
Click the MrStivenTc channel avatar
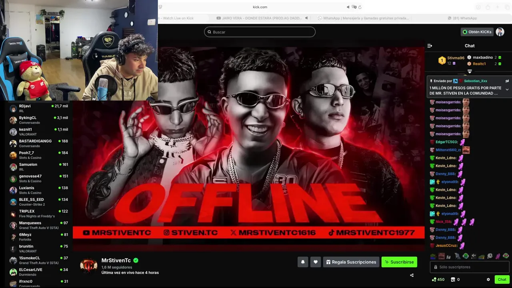click(88, 265)
